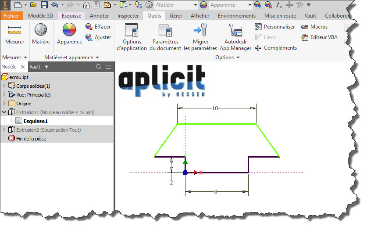This screenshot has height=230, width=367.
Task: Select the Effacer appearance tool
Action: point(98,27)
